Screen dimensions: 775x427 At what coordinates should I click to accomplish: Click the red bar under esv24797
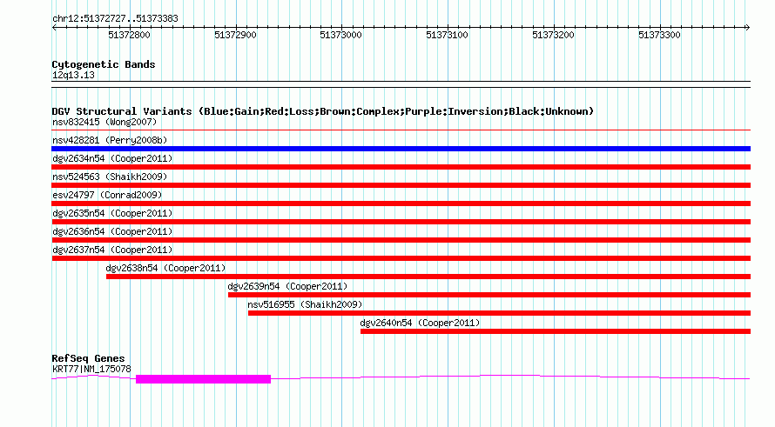click(x=401, y=203)
